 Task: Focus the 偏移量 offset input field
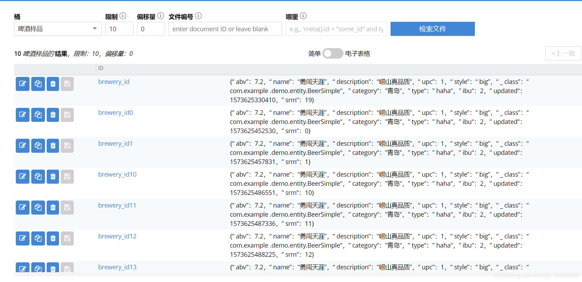pos(151,29)
